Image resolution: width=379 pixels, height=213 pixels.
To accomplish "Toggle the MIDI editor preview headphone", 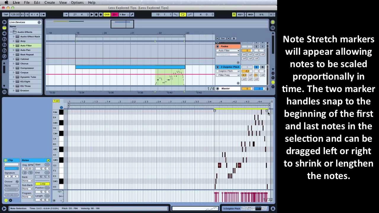I will [61, 108].
